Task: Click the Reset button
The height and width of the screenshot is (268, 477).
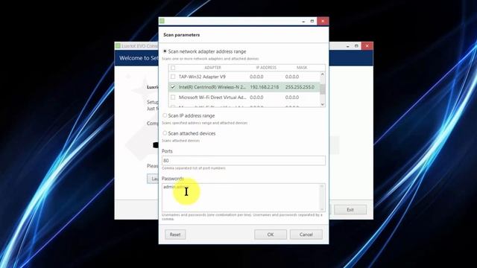Action: point(175,234)
